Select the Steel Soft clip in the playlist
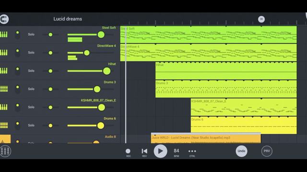The image size is (307, 172). [x=208, y=34]
